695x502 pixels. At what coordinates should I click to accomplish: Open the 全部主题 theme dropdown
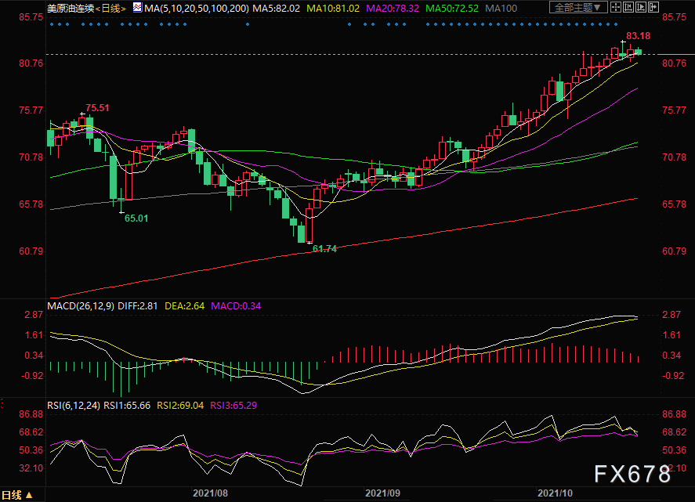(578, 8)
